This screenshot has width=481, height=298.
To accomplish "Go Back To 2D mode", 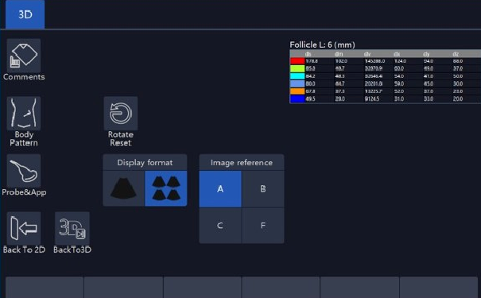I will pyautogui.click(x=24, y=228).
